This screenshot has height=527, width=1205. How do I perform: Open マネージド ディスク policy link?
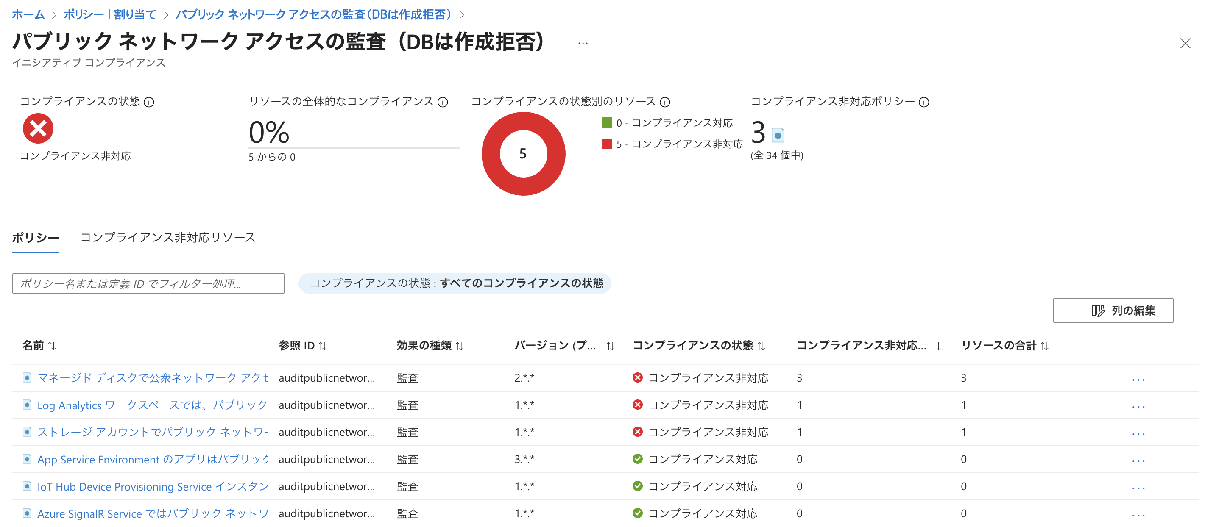[x=153, y=378]
